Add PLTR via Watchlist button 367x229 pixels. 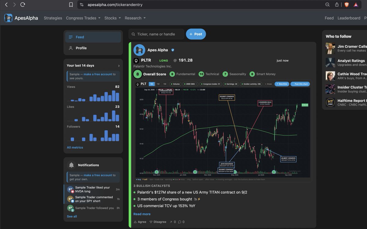click(282, 84)
